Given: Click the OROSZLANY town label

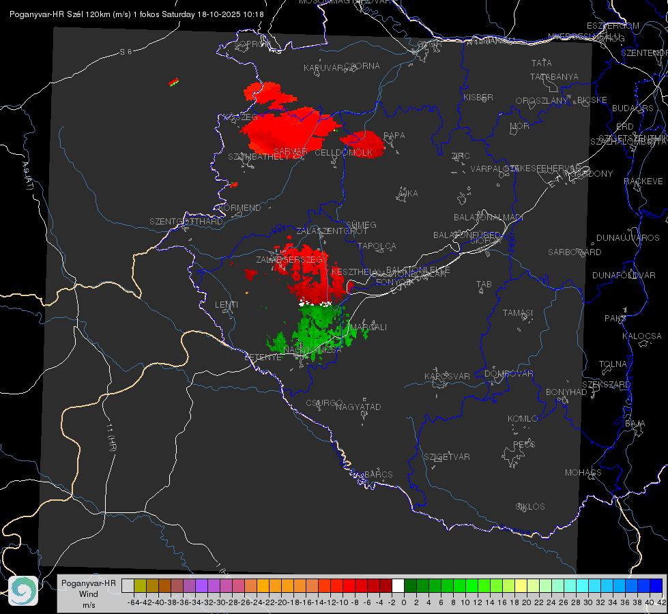Looking at the screenshot, I should [x=542, y=100].
